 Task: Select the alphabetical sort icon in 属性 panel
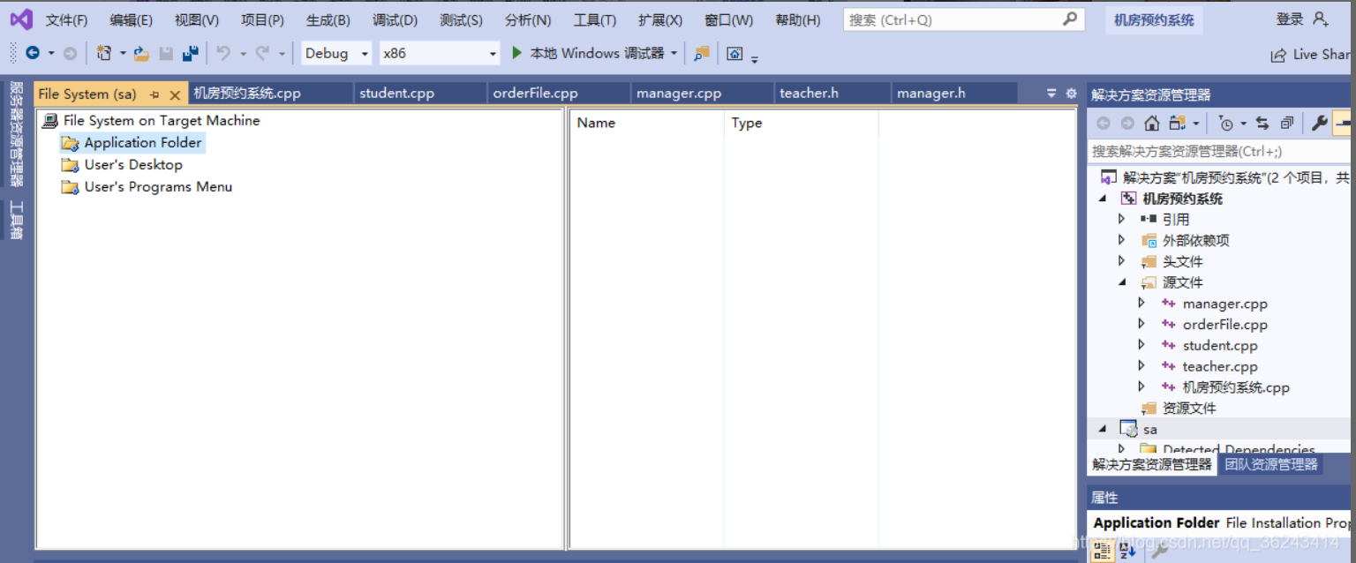pos(1126,550)
